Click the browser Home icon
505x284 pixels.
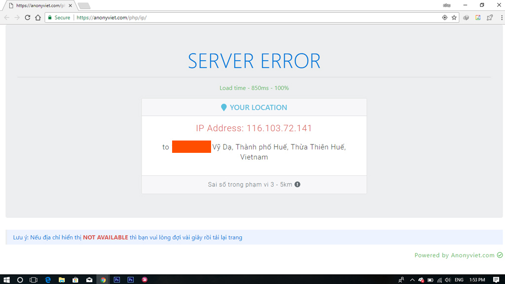pyautogui.click(x=38, y=17)
